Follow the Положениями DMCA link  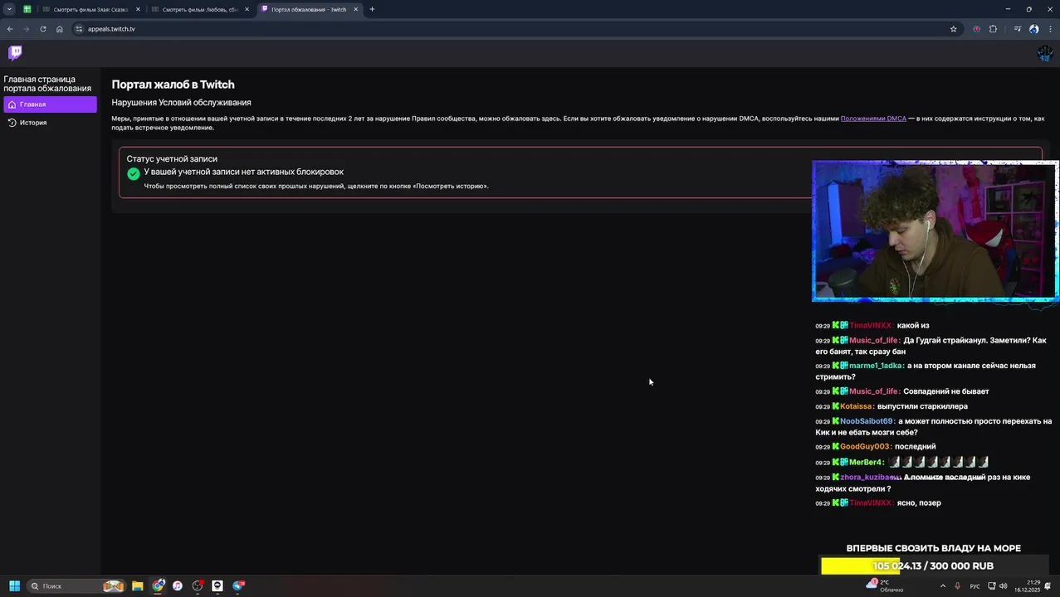(x=873, y=119)
